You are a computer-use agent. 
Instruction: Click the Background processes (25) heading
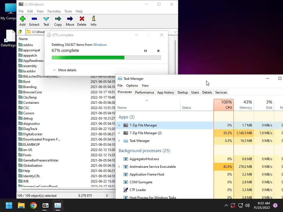(144, 151)
